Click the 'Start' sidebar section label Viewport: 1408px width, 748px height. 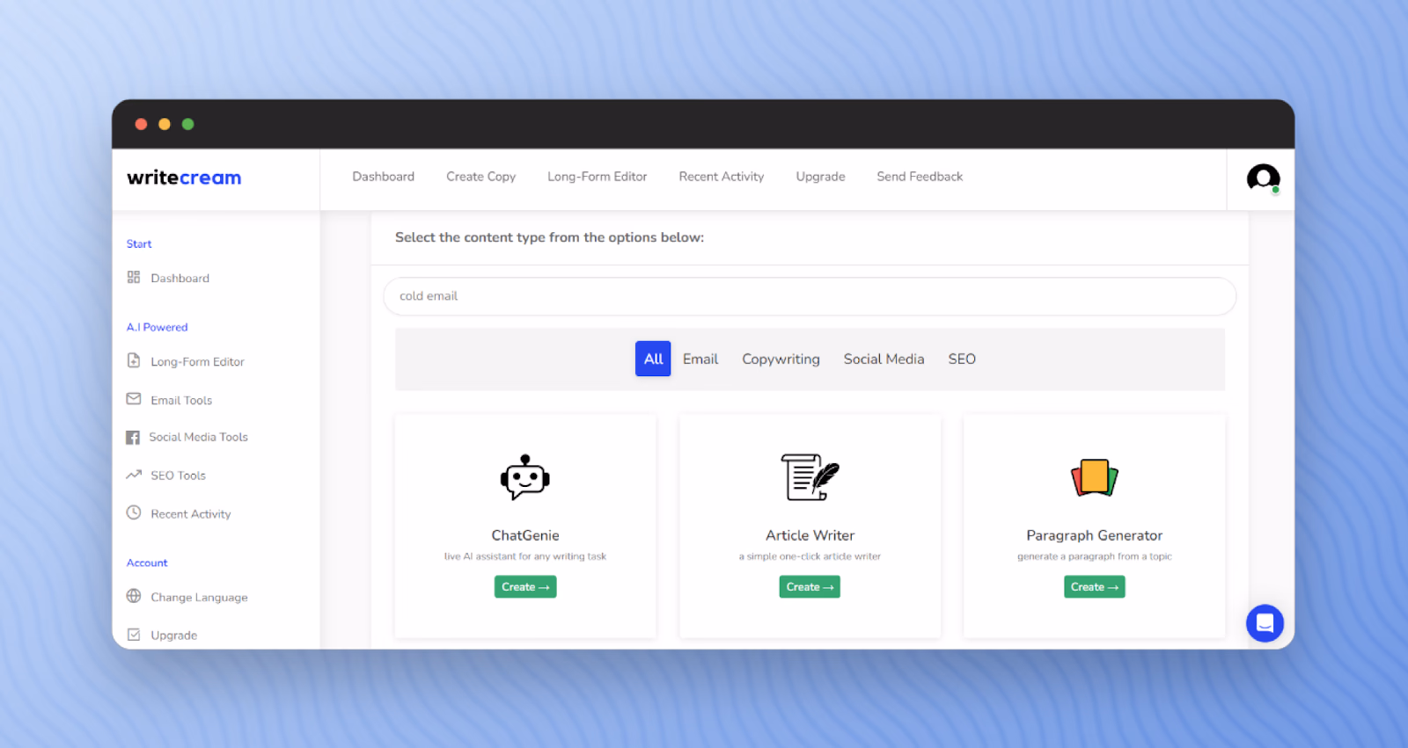(138, 243)
